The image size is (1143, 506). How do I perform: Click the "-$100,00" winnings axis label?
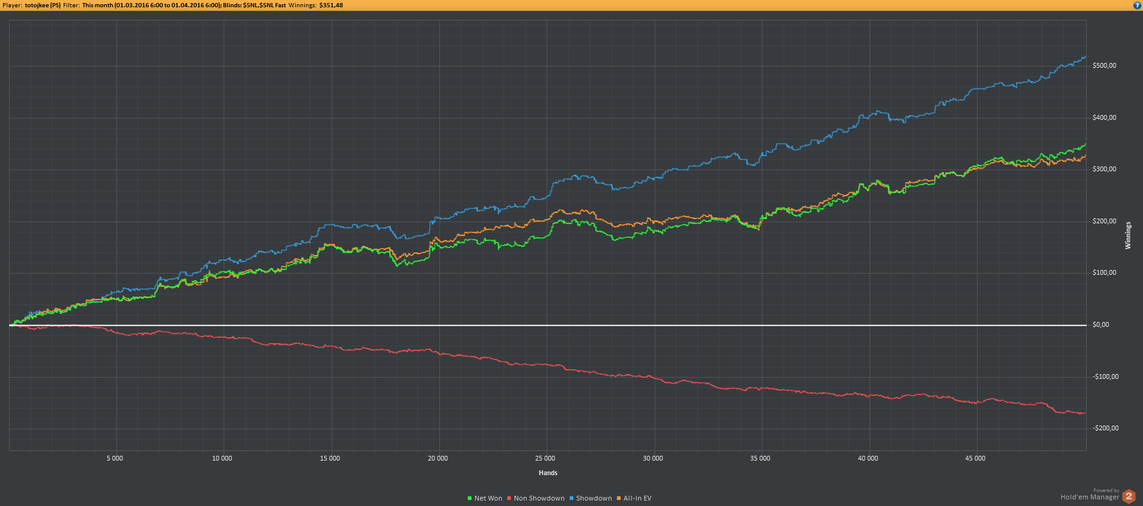coord(1105,376)
